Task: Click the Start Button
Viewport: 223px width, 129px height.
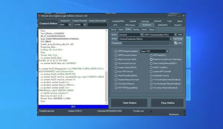Action: (129, 103)
